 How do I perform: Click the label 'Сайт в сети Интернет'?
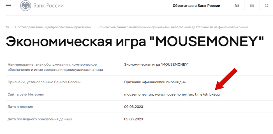26,94
